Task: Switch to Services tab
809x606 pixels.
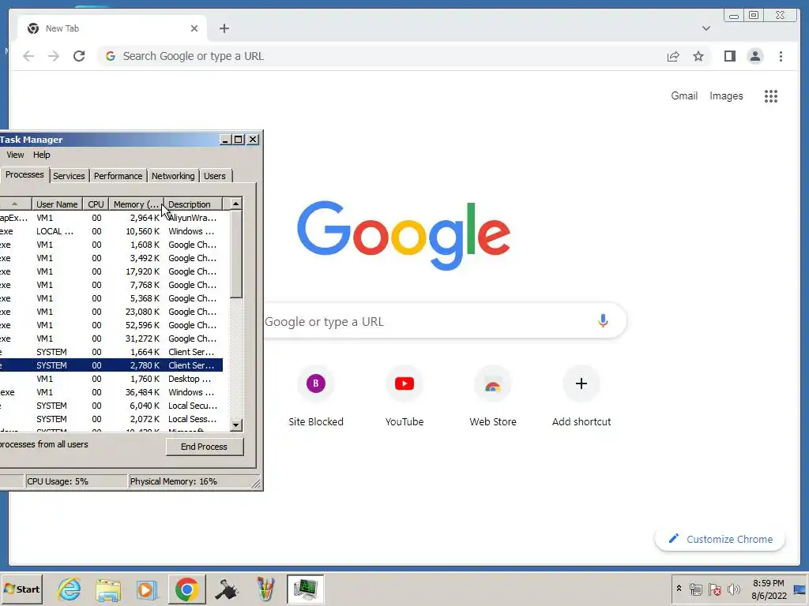Action: pyautogui.click(x=69, y=176)
